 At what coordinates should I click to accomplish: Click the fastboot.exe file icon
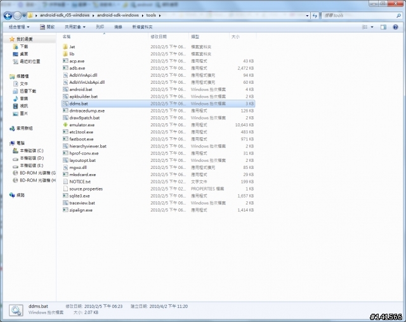click(65, 139)
